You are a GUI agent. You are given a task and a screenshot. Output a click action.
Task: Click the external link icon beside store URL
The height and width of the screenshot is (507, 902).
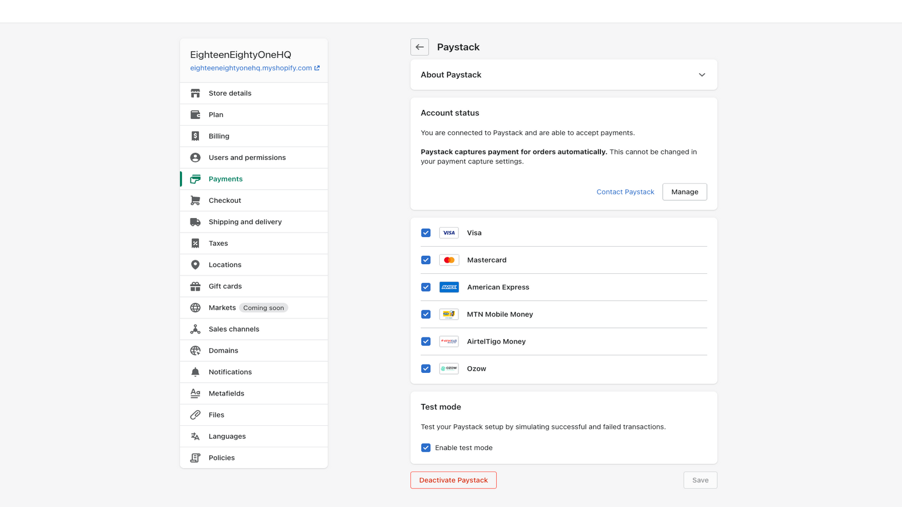pos(317,68)
